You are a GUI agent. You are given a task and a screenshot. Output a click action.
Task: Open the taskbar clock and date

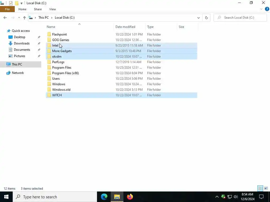pos(247,197)
